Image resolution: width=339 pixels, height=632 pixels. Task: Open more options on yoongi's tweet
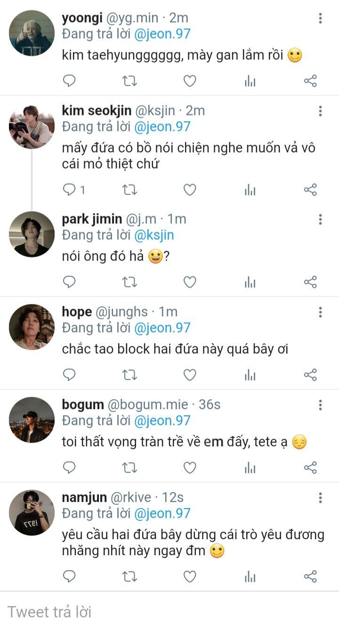[320, 18]
